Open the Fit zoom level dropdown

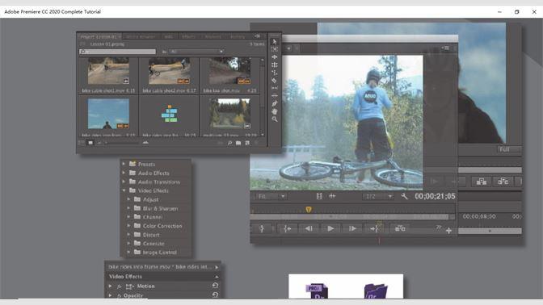pyautogui.click(x=271, y=196)
